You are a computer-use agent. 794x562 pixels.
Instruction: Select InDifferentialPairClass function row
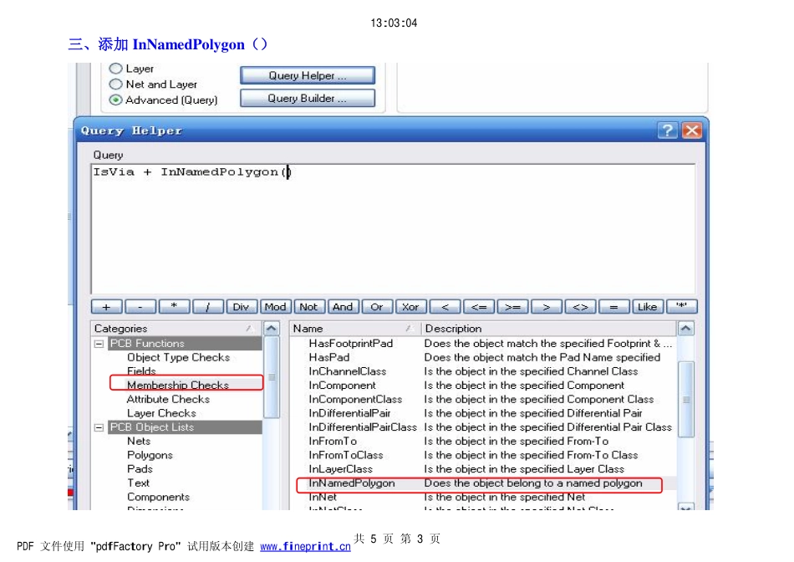[484, 427]
